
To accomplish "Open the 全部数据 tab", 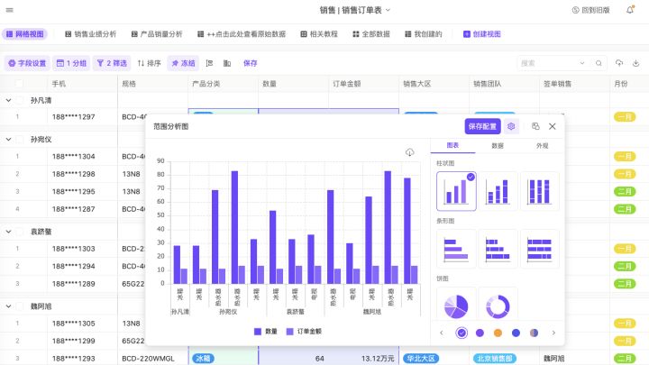I will [x=371, y=34].
